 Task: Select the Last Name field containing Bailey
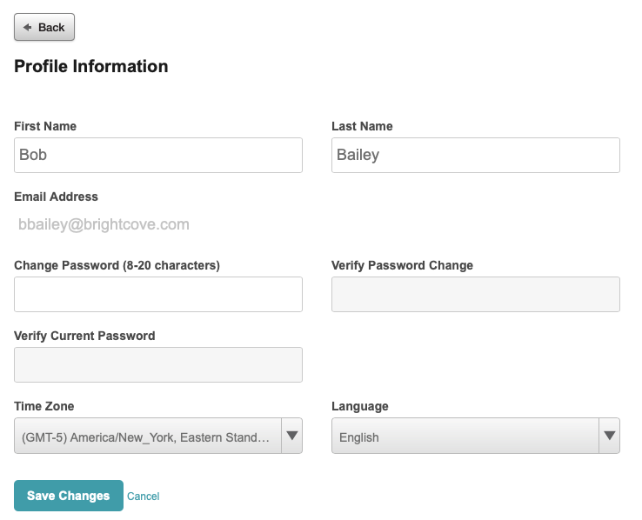[x=475, y=155]
